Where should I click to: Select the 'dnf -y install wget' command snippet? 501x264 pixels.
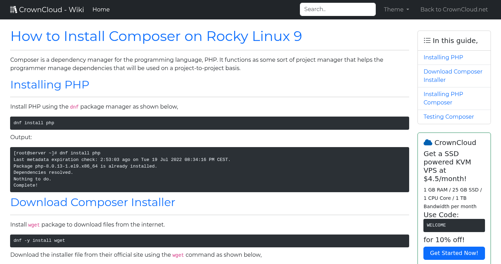coord(209,240)
